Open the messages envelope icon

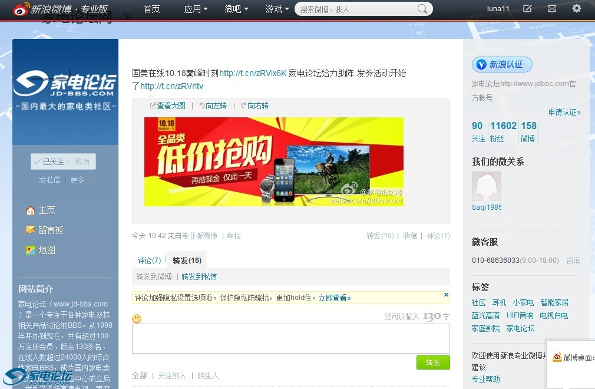[552, 8]
